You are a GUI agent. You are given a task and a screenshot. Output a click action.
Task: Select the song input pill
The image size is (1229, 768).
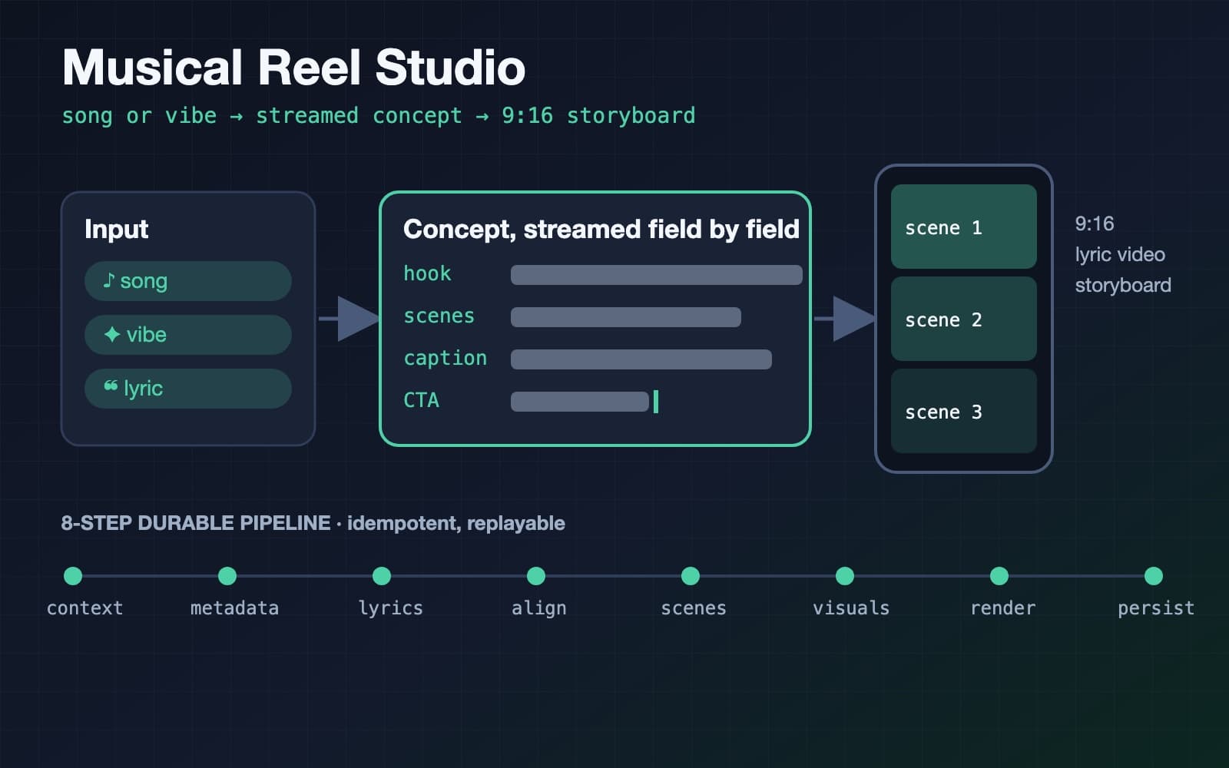(188, 281)
